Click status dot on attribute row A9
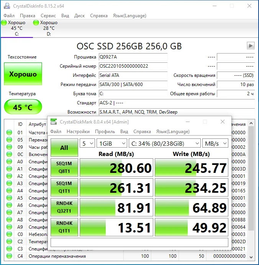Viewport: 259px width, 265px height. tap(9, 227)
